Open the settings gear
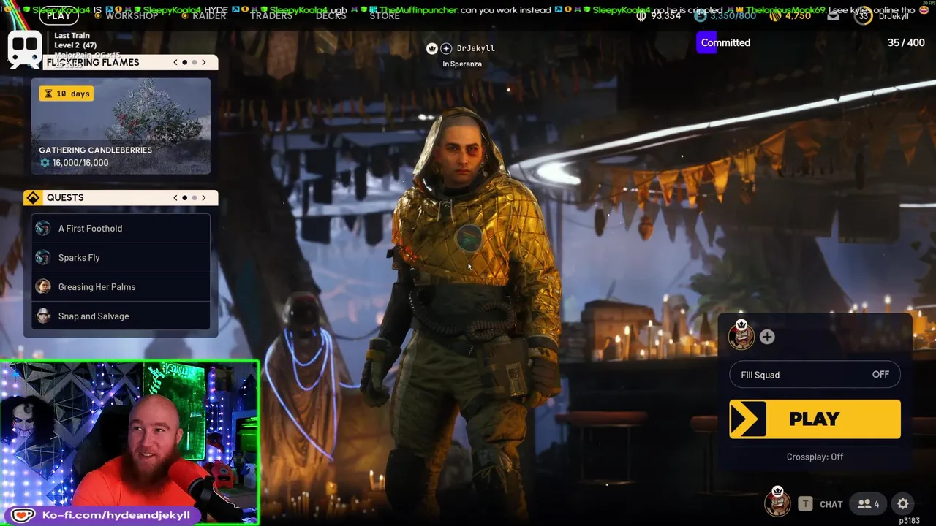 click(903, 503)
